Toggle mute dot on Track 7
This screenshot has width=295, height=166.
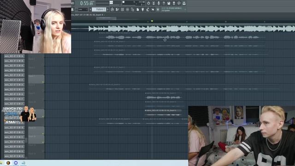43,82
